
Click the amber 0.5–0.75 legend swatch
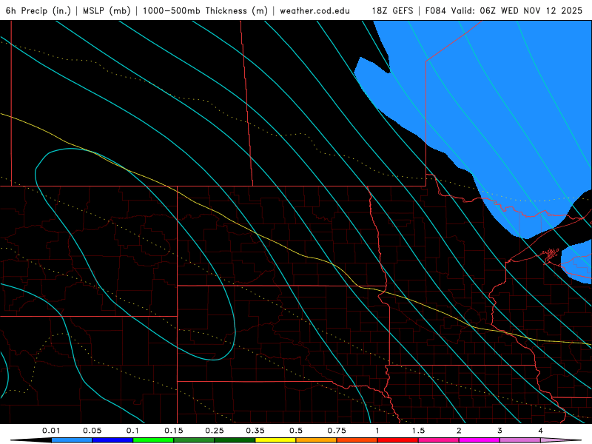pos(317,440)
